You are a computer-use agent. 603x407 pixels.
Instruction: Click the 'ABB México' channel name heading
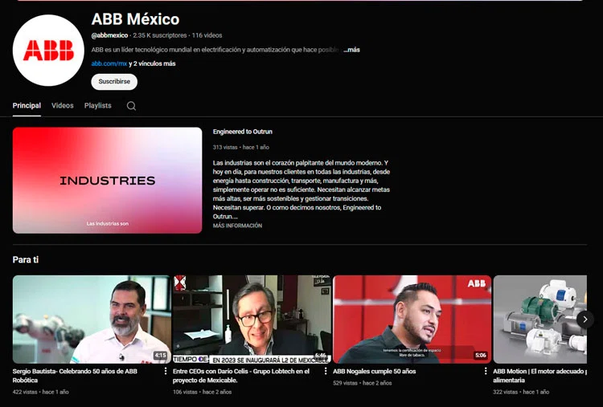tap(135, 18)
